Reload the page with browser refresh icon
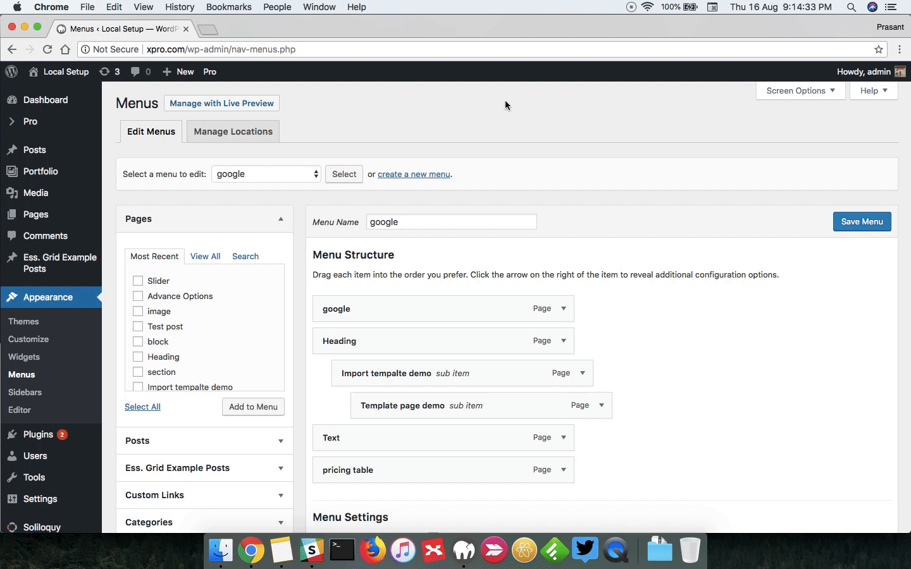Viewport: 911px width, 569px height. tap(47, 49)
